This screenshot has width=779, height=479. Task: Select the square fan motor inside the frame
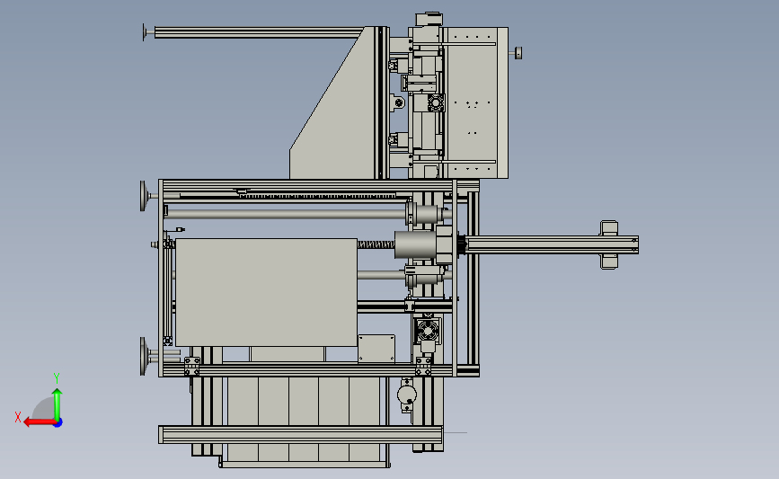(x=428, y=330)
